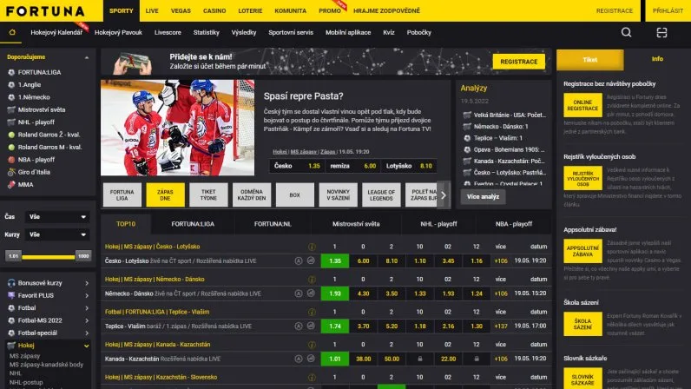Click the hockey players article image

(178, 127)
